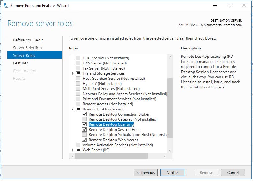The image size is (253, 181).
Task: Collapse the Remote Desktop Services tree
Action: (x=73, y=109)
